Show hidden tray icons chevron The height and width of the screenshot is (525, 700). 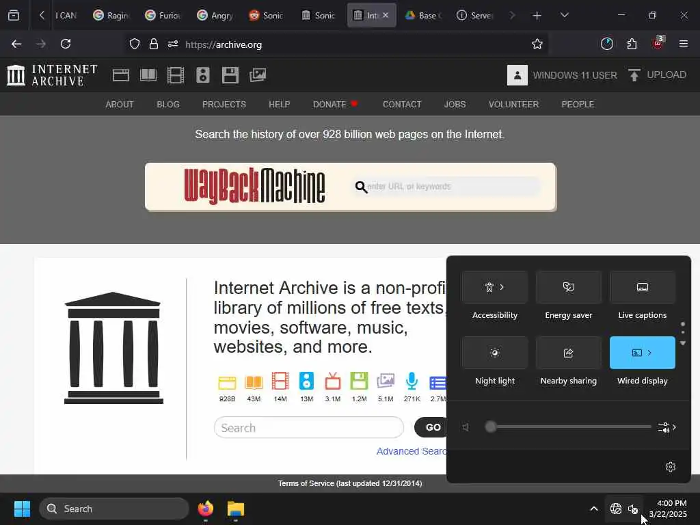(x=594, y=509)
